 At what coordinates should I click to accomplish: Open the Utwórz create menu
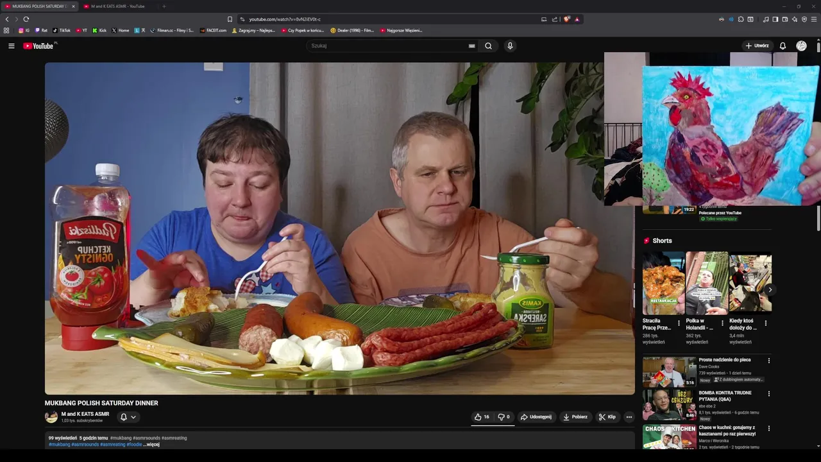click(x=757, y=46)
